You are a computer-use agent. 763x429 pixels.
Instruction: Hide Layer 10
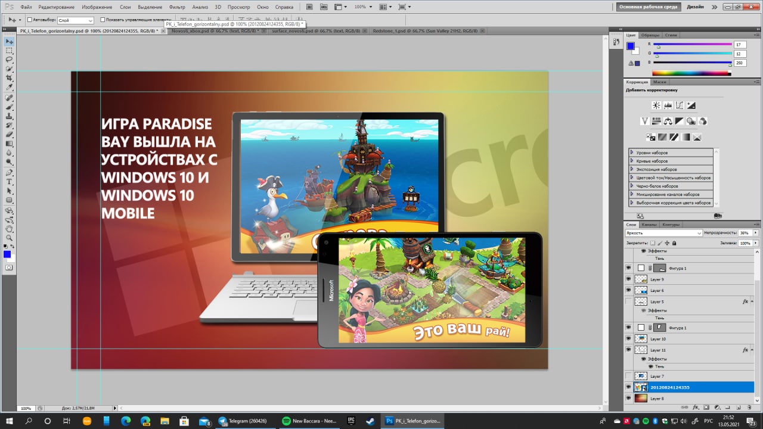point(628,338)
